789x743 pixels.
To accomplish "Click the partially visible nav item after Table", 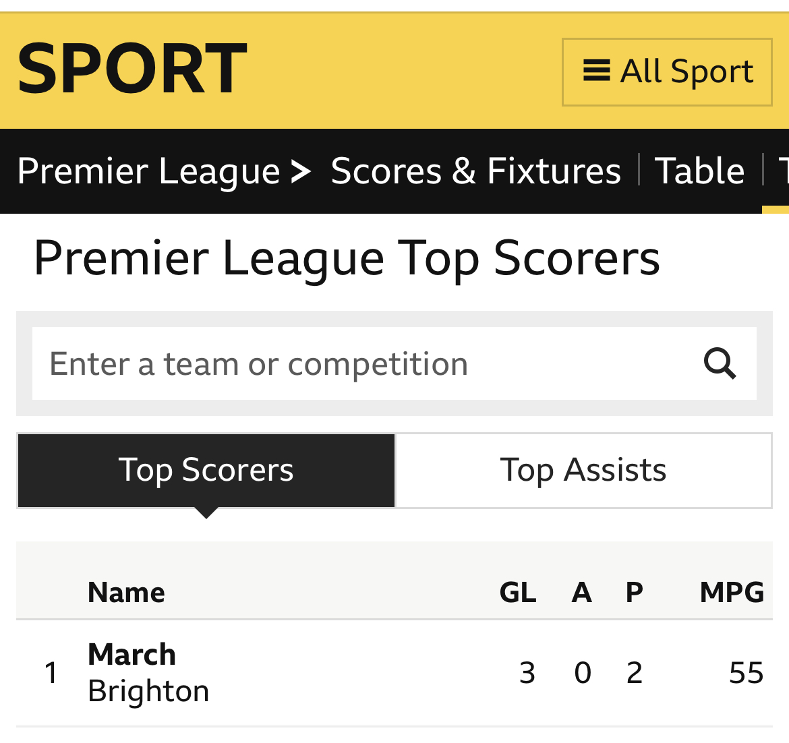I will click(x=783, y=171).
